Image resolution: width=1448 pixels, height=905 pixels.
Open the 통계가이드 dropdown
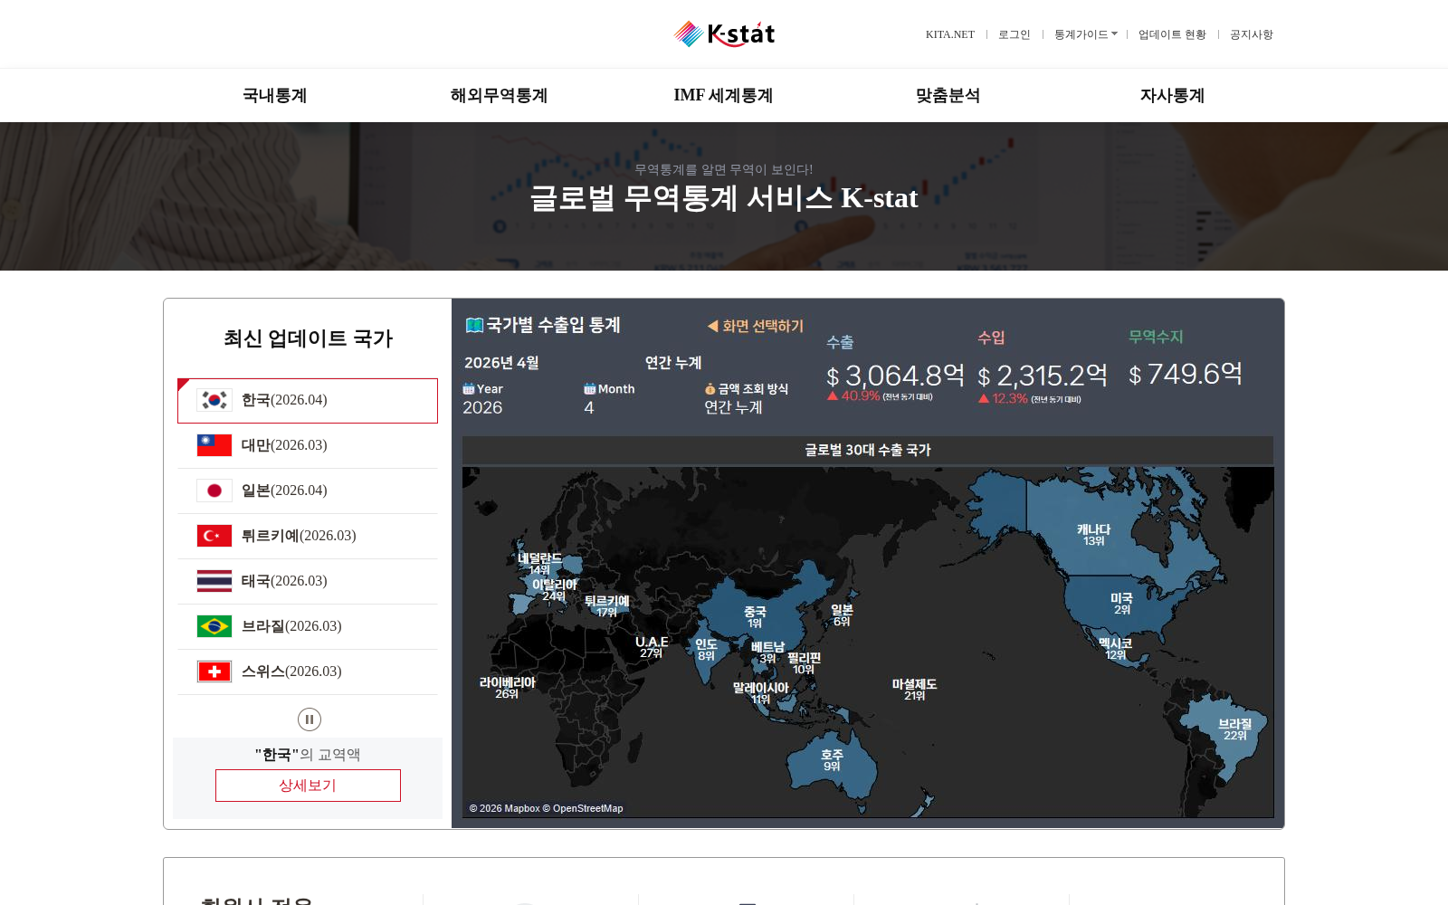tap(1085, 34)
